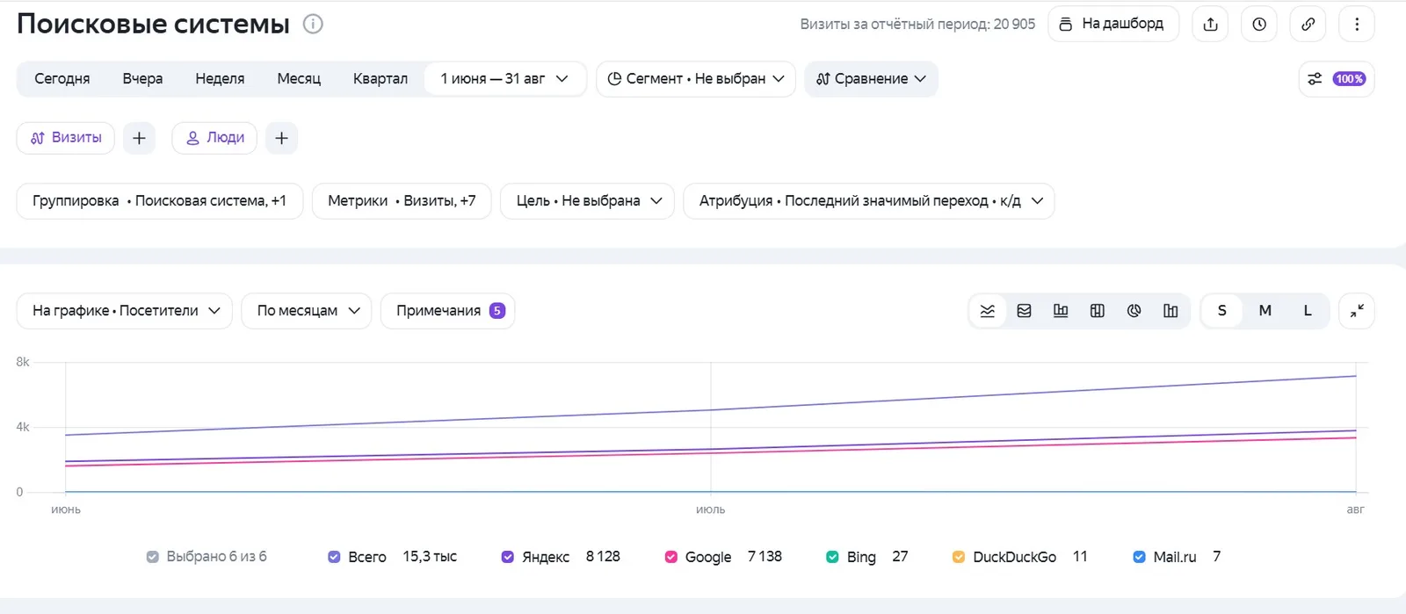Click the info icon beside Поисковые системы title

[x=313, y=25]
